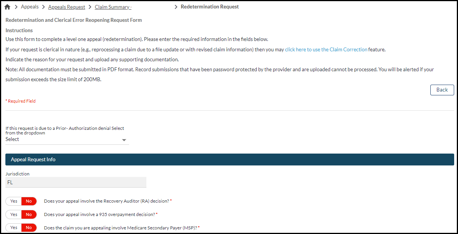Open the Prior-Authorization denial Select dropdown
The image size is (458, 234).
click(67, 139)
